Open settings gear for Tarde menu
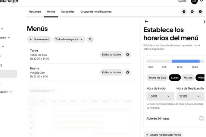206x137 pixels. pyautogui.click(x=128, y=54)
